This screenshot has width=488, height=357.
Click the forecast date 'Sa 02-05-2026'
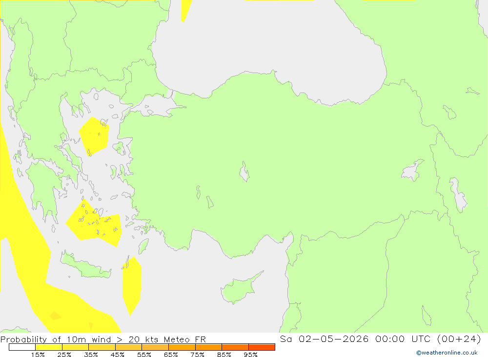pyautogui.click(x=325, y=338)
